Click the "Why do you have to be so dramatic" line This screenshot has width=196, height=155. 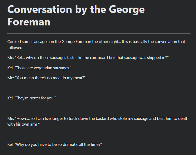(x=54, y=145)
